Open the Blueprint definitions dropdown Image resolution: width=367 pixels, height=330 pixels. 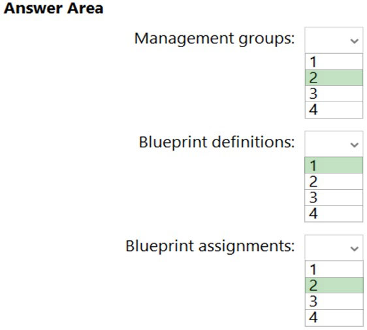pos(334,144)
